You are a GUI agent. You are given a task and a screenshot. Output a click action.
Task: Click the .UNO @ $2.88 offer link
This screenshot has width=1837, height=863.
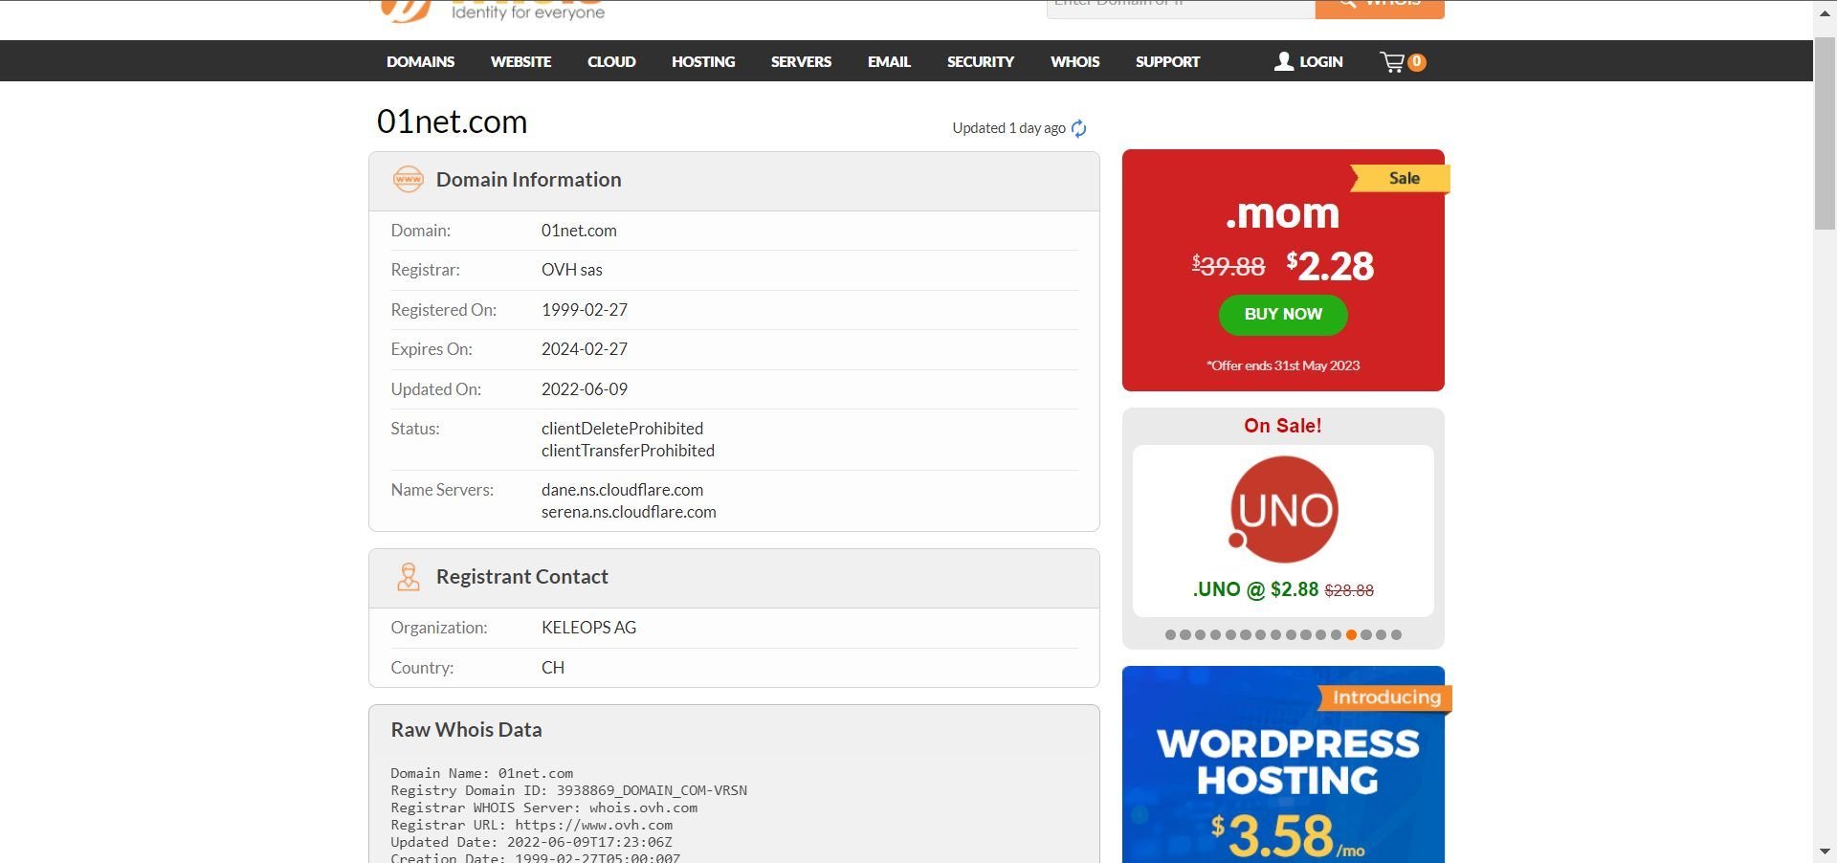click(1283, 589)
